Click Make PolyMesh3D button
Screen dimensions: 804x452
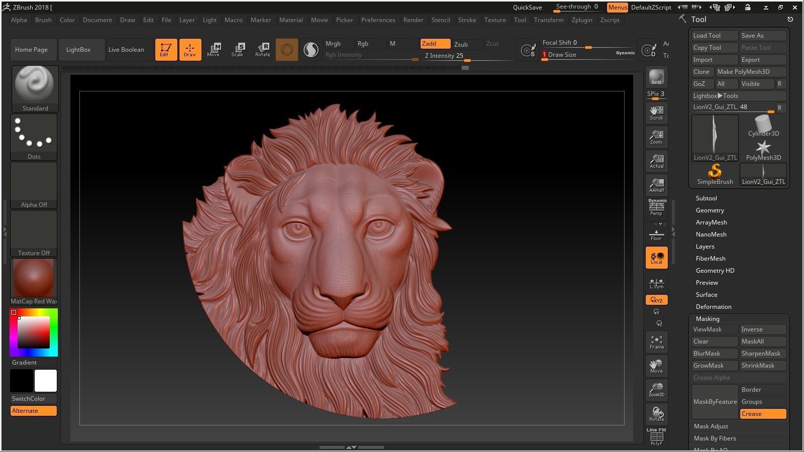tap(751, 72)
